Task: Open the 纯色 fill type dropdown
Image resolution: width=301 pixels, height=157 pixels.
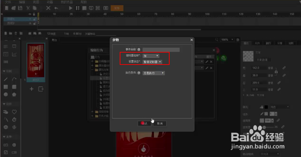Action: pos(280,107)
